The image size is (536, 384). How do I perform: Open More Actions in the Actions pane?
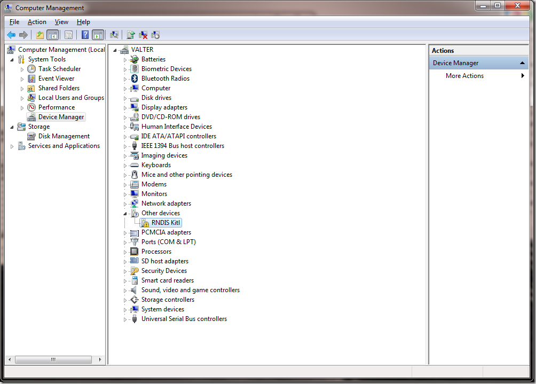464,76
